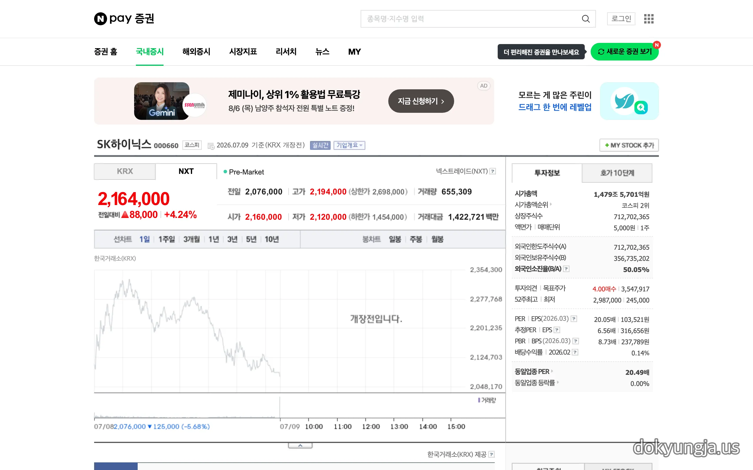
Task: Expand the 기업개요 dropdown
Action: [349, 145]
